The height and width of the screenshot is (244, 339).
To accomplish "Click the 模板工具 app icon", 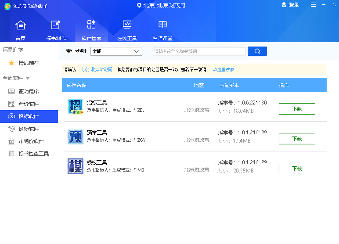I will coord(75,166).
